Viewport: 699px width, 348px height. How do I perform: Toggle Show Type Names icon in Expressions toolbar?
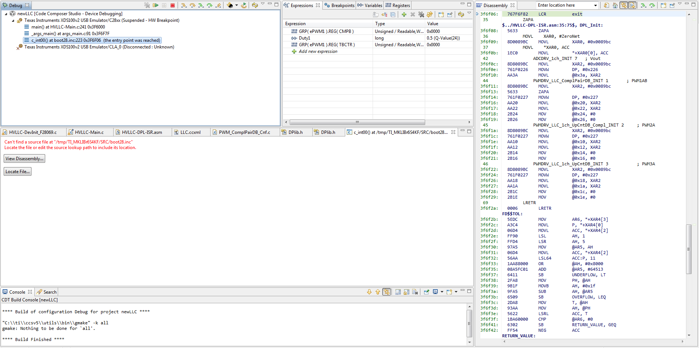pos(376,14)
